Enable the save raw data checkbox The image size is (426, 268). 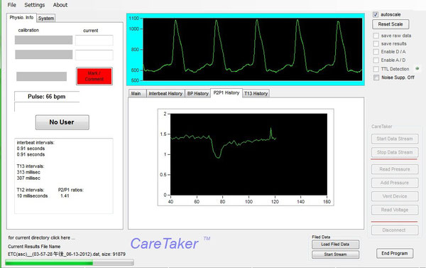(376, 36)
